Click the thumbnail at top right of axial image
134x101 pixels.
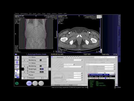(99, 17)
